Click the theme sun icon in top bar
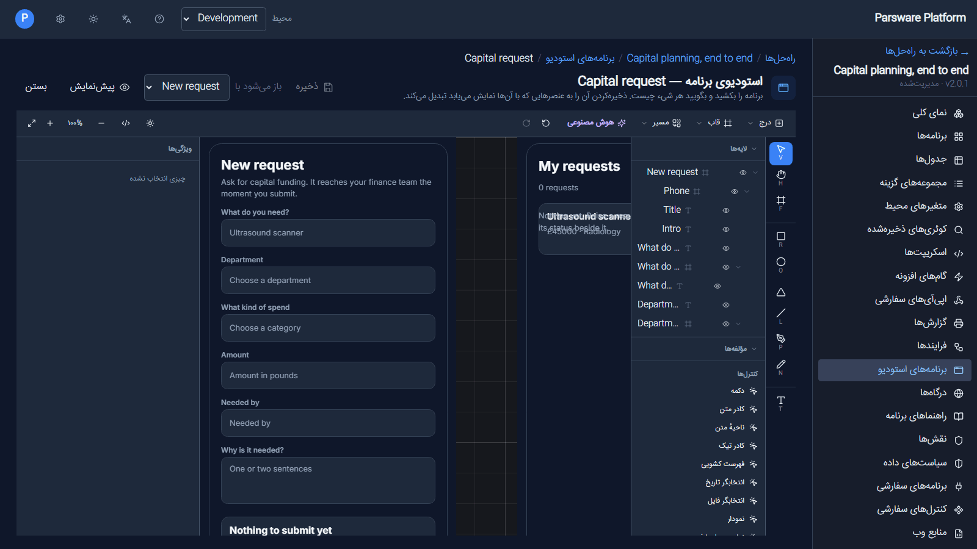The width and height of the screenshot is (977, 549). tap(93, 19)
